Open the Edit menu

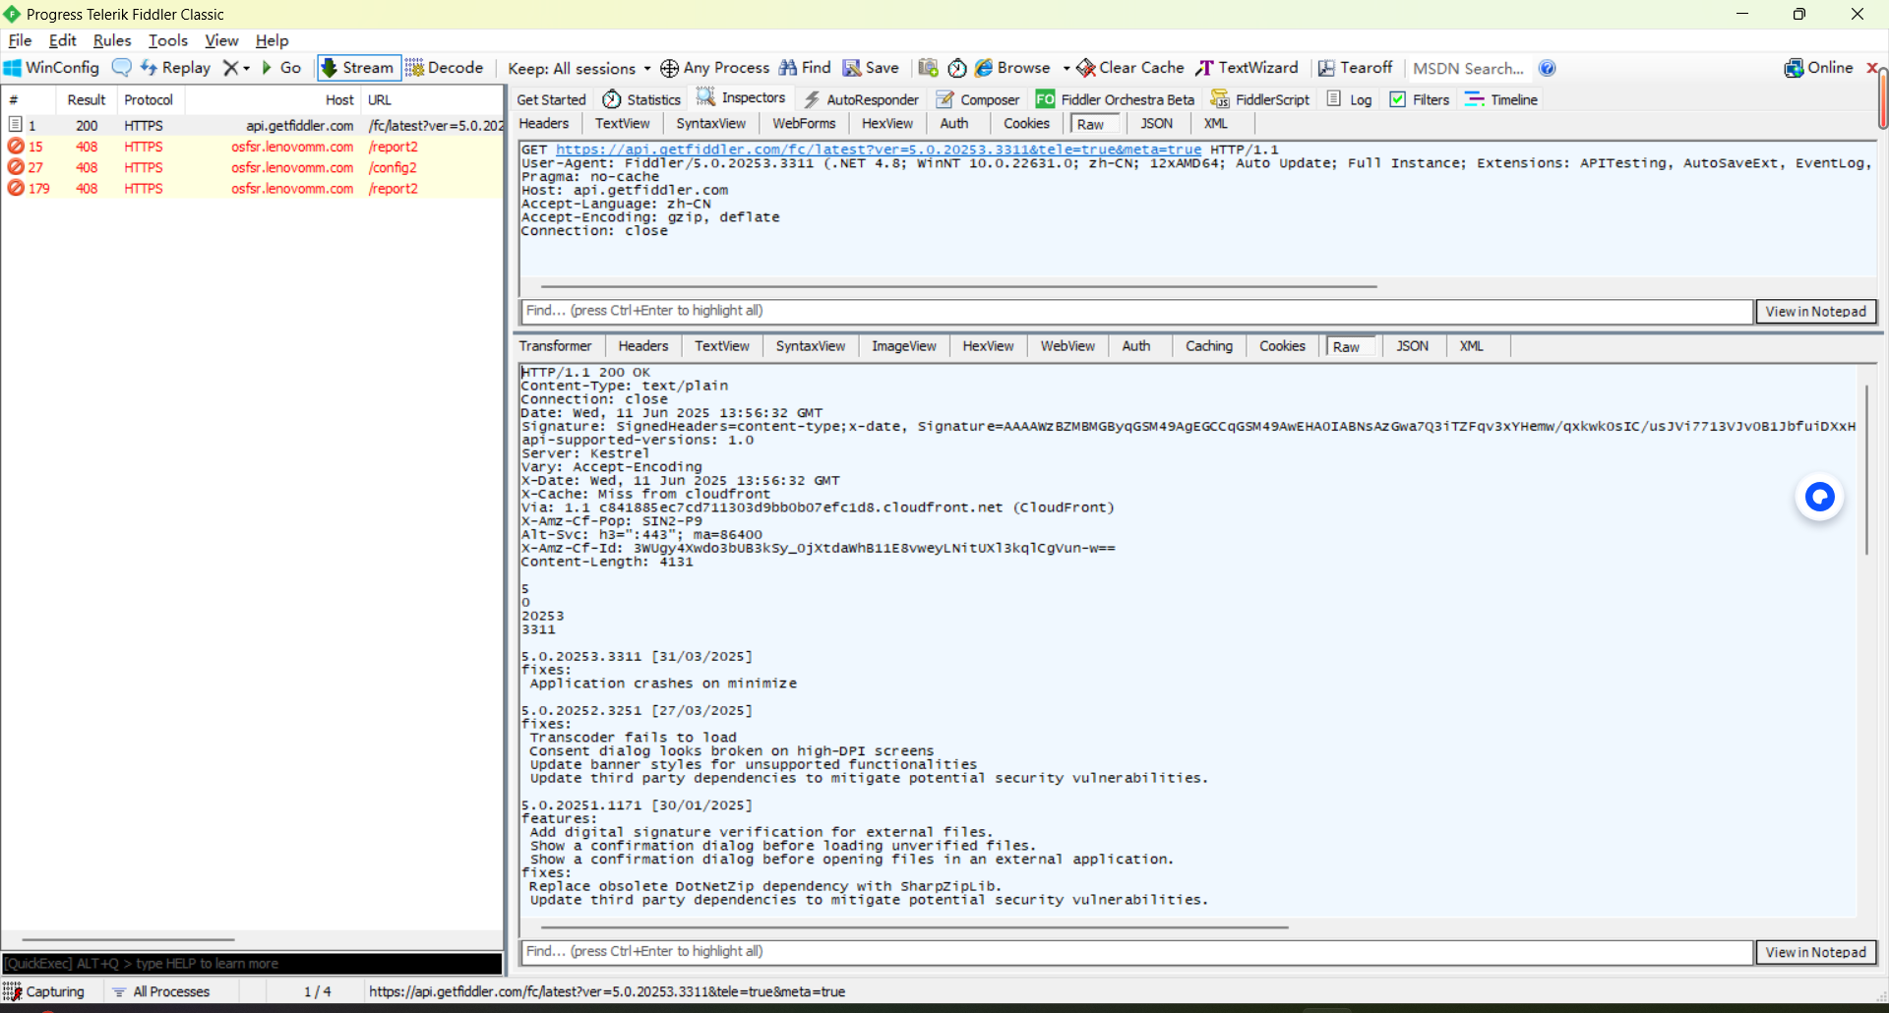tap(62, 40)
